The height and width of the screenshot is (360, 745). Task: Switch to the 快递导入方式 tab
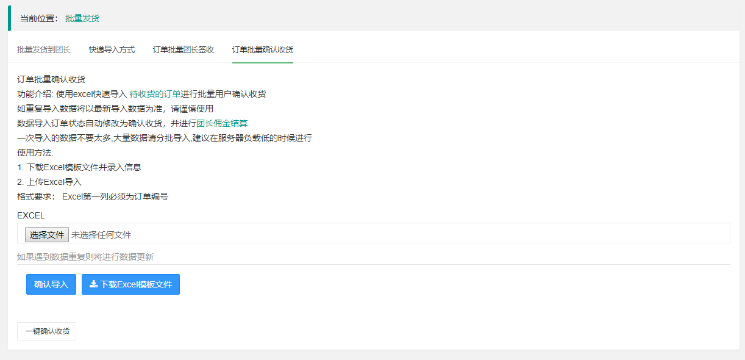pyautogui.click(x=112, y=49)
